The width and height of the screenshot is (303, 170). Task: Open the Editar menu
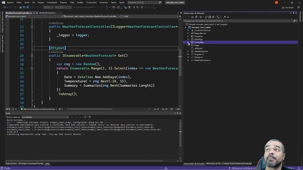[x=19, y=2]
